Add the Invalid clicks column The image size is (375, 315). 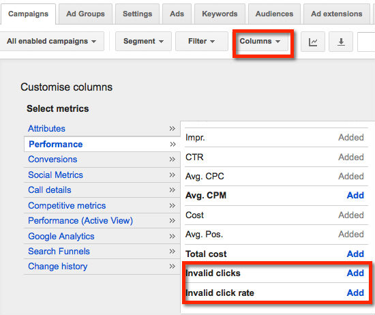pyautogui.click(x=355, y=273)
